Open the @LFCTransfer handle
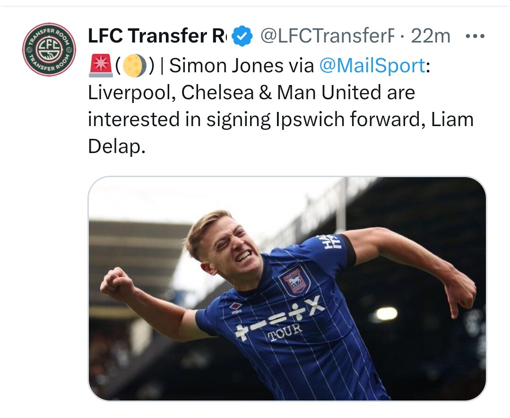 click(x=327, y=36)
